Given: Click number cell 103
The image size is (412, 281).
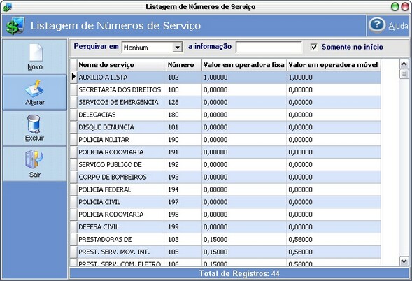Looking at the screenshot, I should click(184, 240).
